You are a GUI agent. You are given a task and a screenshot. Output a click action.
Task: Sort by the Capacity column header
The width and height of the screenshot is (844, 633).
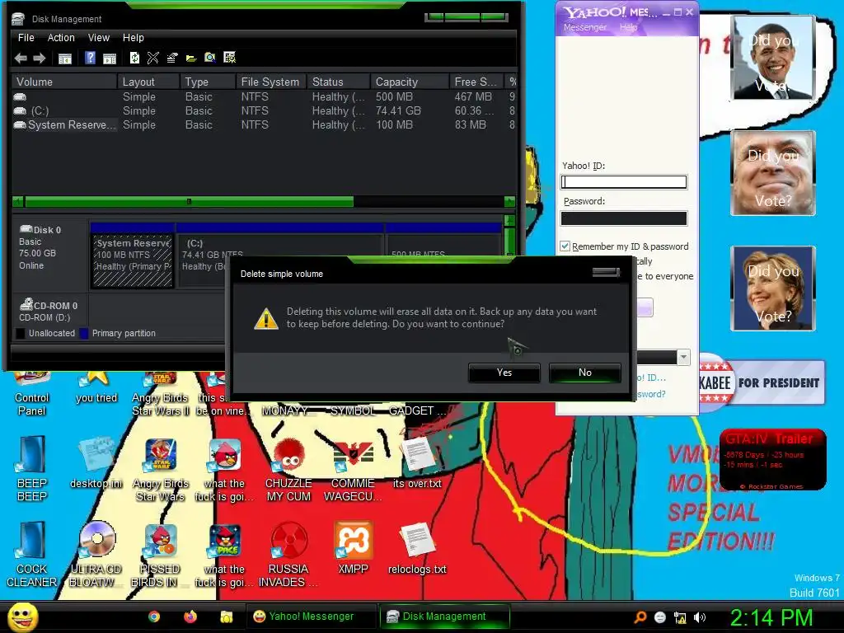[410, 82]
